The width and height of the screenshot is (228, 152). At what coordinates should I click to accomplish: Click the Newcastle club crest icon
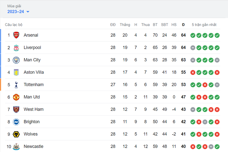click(16, 146)
